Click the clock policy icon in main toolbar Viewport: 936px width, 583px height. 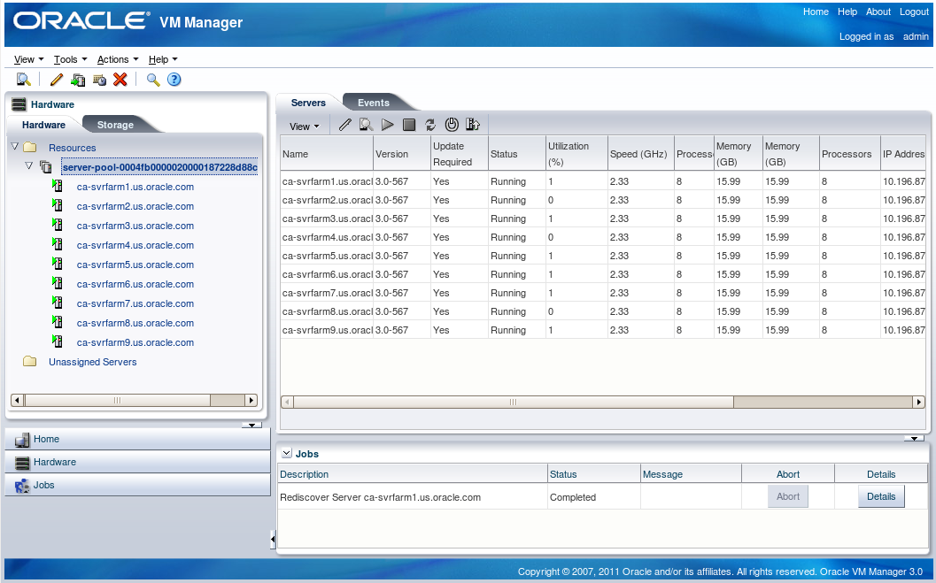pyautogui.click(x=99, y=80)
